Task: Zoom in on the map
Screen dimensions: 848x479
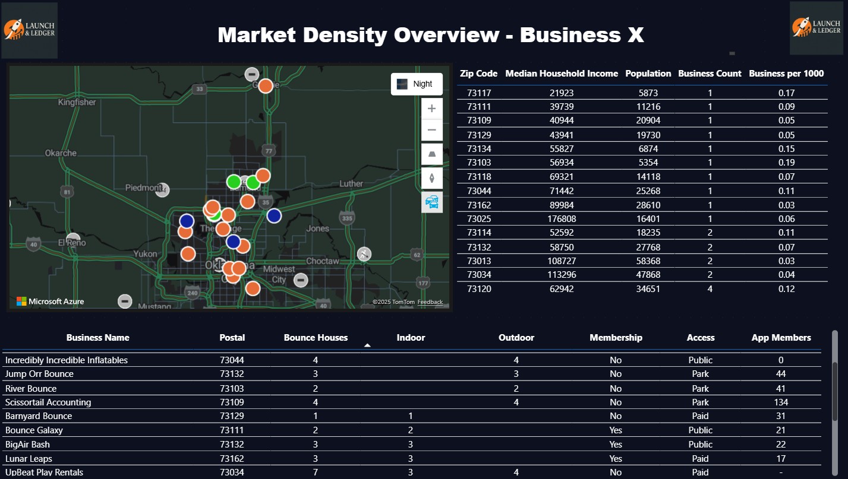Action: (432, 109)
